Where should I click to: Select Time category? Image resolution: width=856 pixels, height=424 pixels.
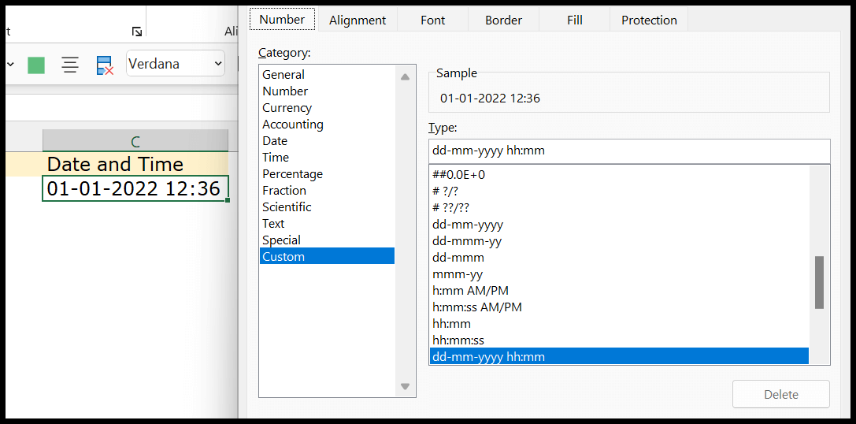point(327,158)
